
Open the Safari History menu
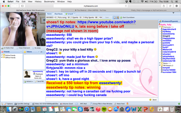point(38,2)
